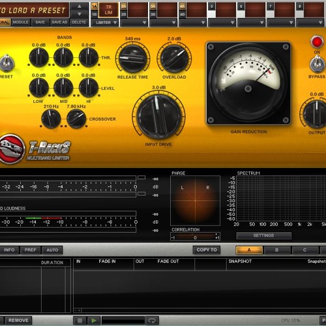Click the LOW band level knob

(x=38, y=88)
